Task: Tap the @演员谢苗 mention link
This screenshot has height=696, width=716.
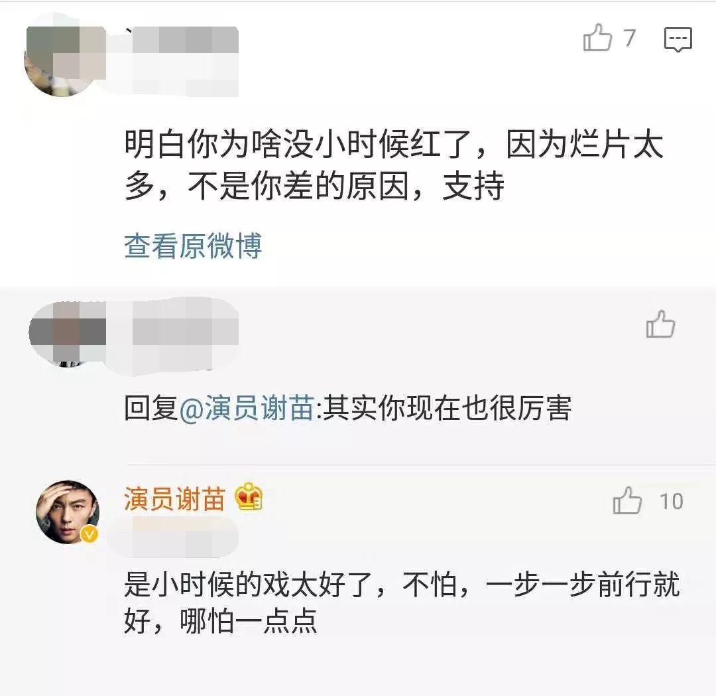Action: pyautogui.click(x=247, y=407)
